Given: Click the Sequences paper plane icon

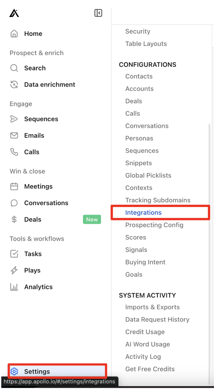Looking at the screenshot, I should [14, 119].
